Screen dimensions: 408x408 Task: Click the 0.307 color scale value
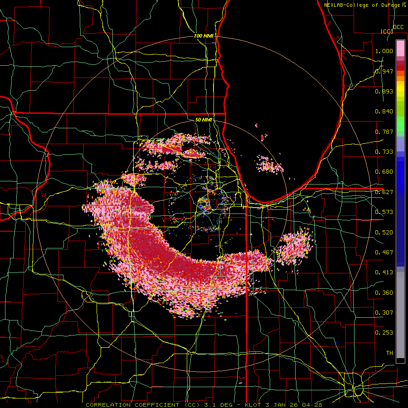click(384, 312)
